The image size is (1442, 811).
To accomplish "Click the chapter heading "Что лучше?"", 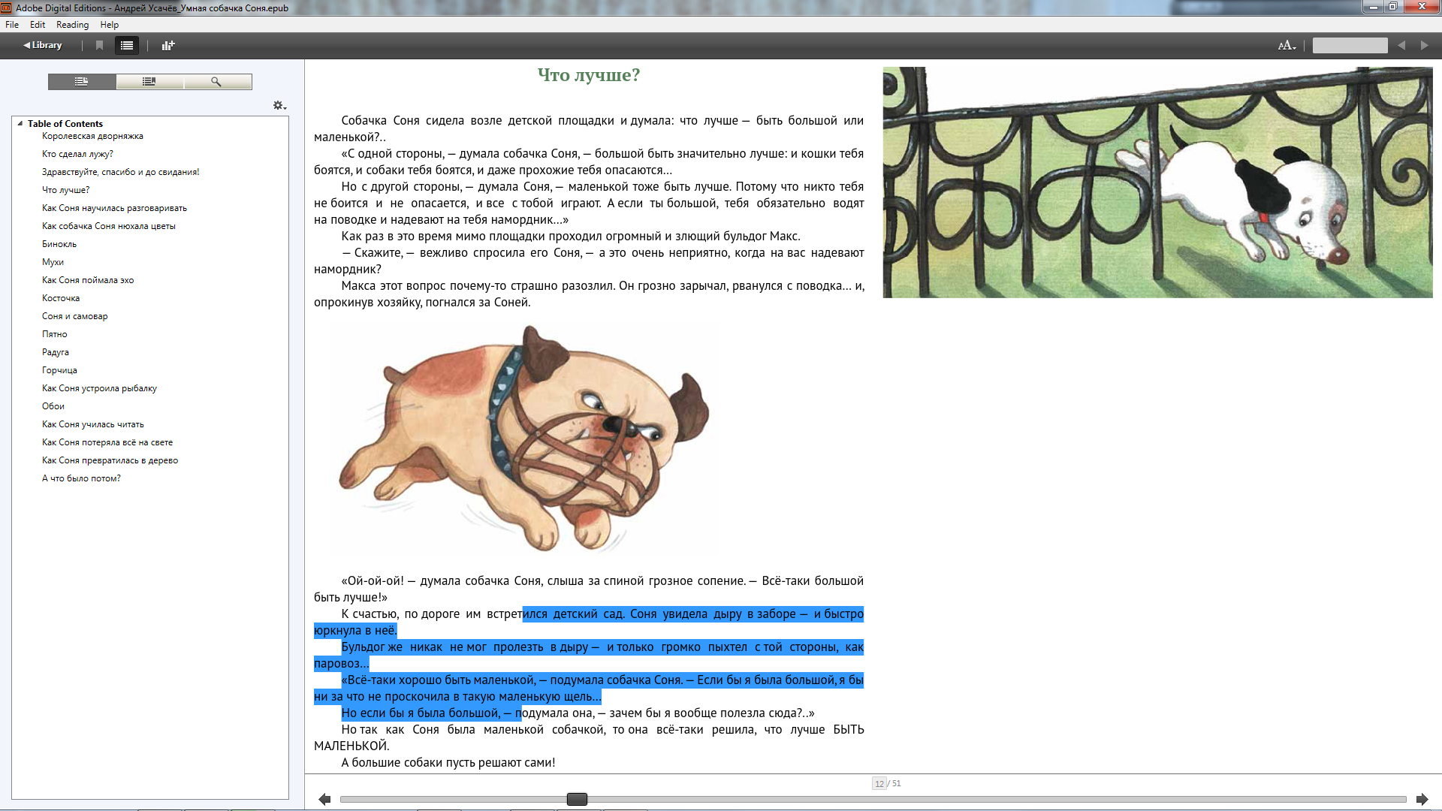I will click(x=589, y=75).
